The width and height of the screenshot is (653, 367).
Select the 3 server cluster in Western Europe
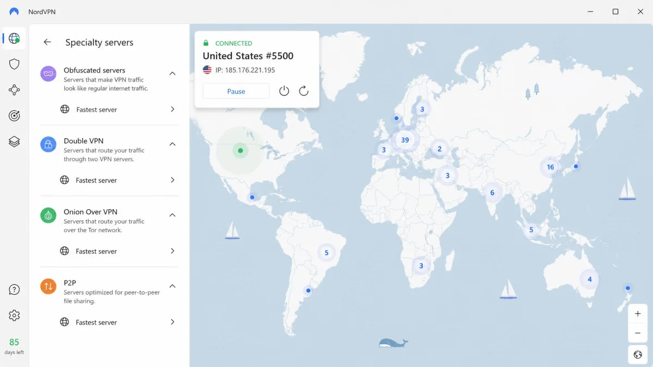click(384, 150)
